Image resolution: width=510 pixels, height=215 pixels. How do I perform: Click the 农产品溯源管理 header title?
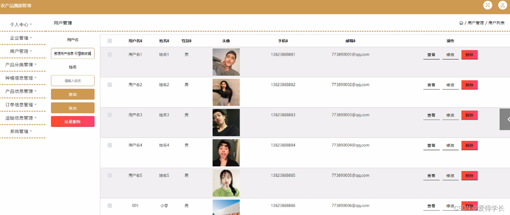pyautogui.click(x=16, y=6)
